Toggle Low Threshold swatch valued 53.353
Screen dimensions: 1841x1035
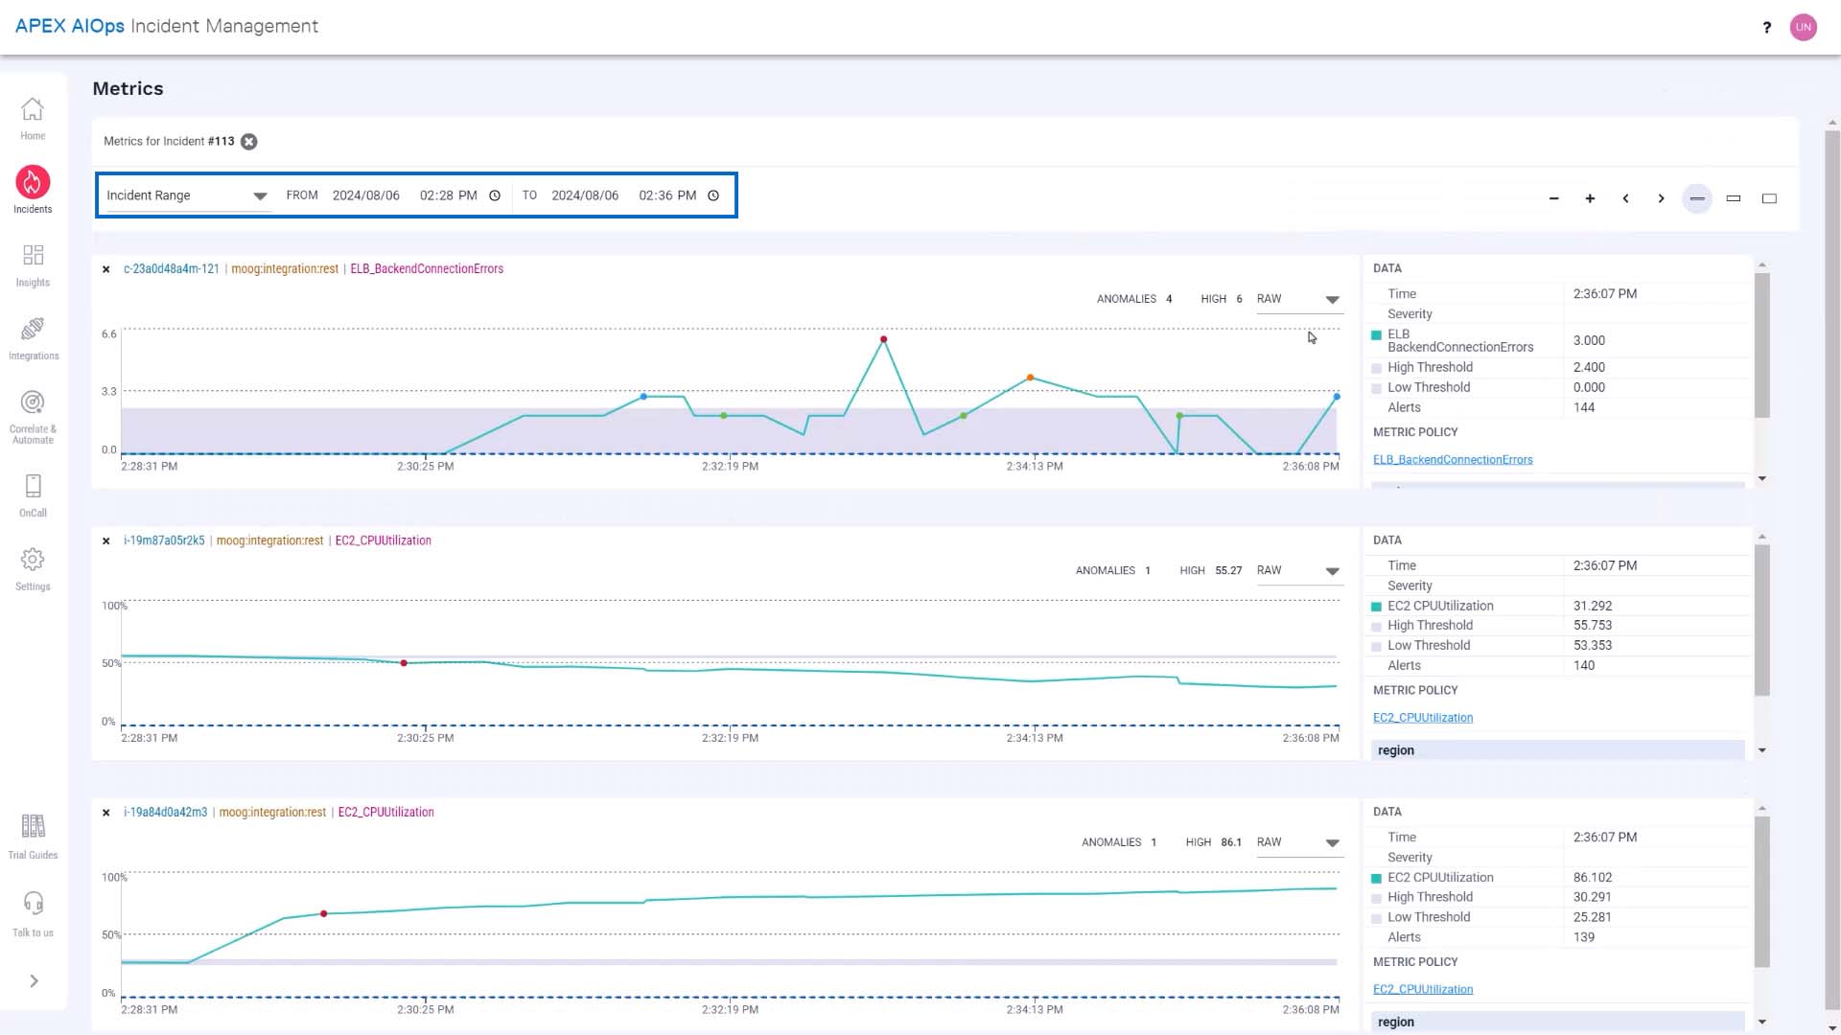click(x=1377, y=646)
